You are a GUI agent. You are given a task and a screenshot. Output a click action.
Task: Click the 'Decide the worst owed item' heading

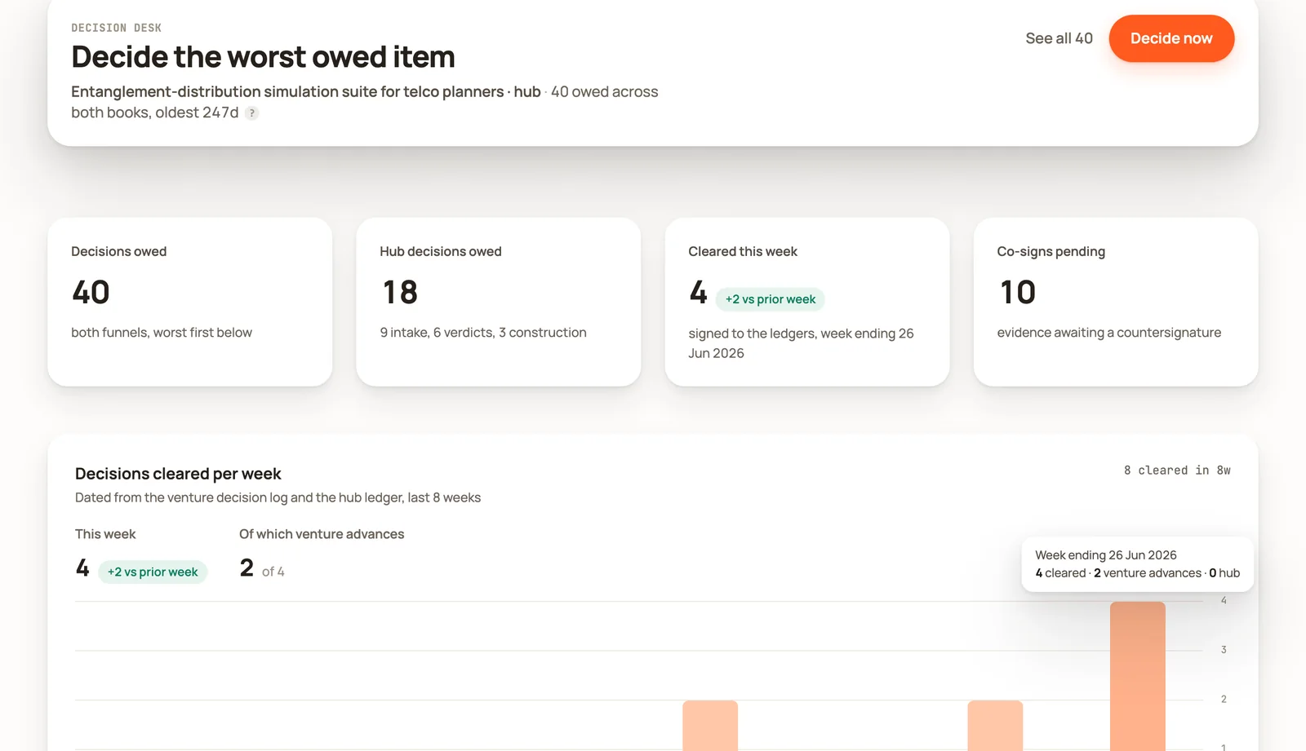click(x=263, y=57)
